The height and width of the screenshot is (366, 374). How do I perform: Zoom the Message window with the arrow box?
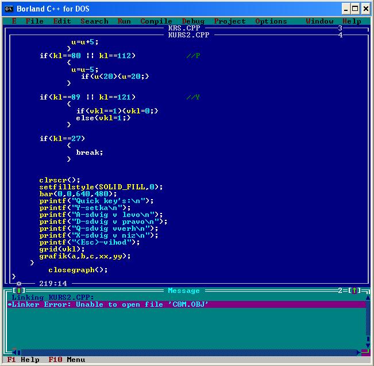[354, 291]
